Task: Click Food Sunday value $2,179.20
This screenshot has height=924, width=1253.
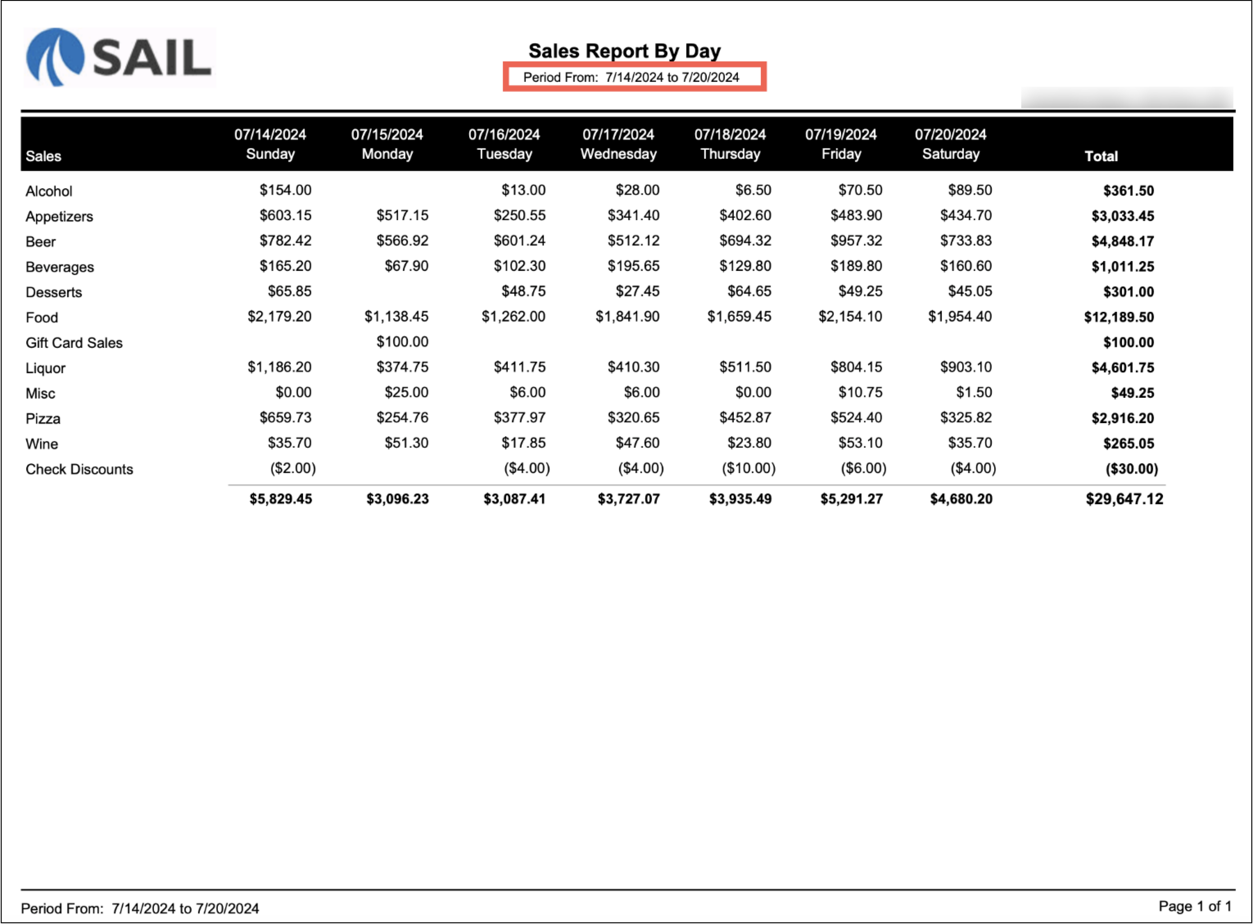Action: click(x=280, y=317)
